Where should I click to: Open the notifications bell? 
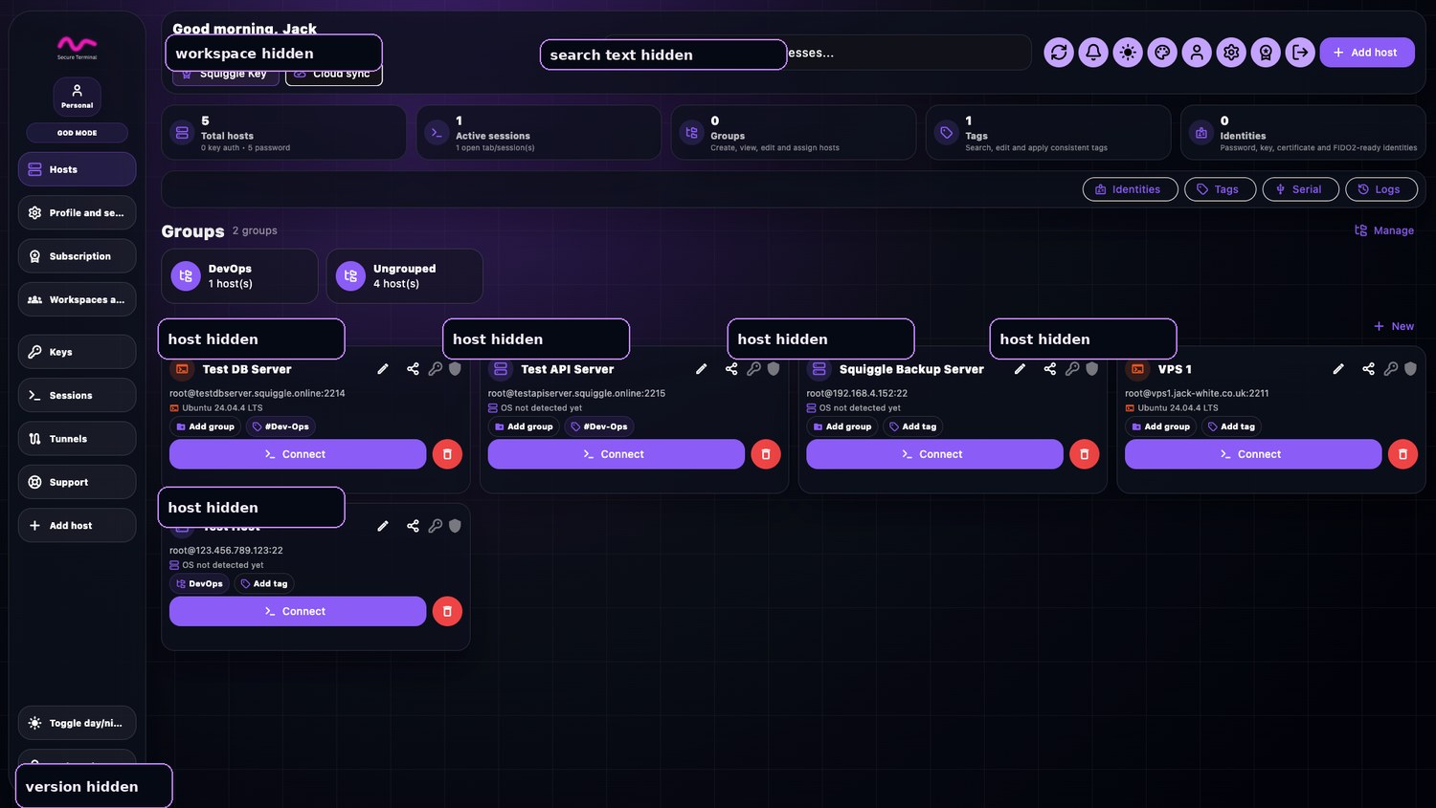pos(1093,53)
